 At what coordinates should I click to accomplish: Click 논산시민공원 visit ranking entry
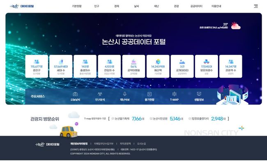pos(166,119)
